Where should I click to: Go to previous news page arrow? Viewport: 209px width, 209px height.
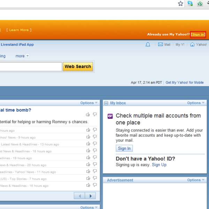point(79,196)
